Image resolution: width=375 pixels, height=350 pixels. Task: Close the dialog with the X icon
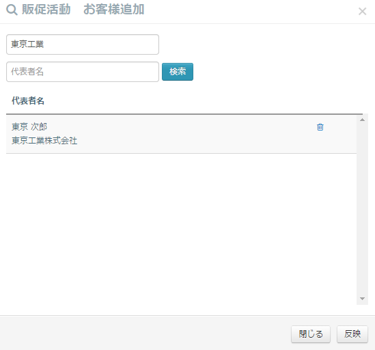(x=362, y=11)
